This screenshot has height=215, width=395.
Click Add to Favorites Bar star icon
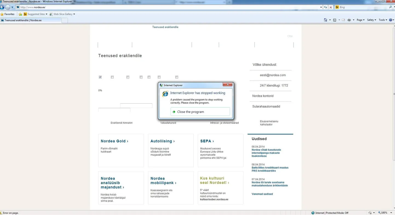coord(20,14)
